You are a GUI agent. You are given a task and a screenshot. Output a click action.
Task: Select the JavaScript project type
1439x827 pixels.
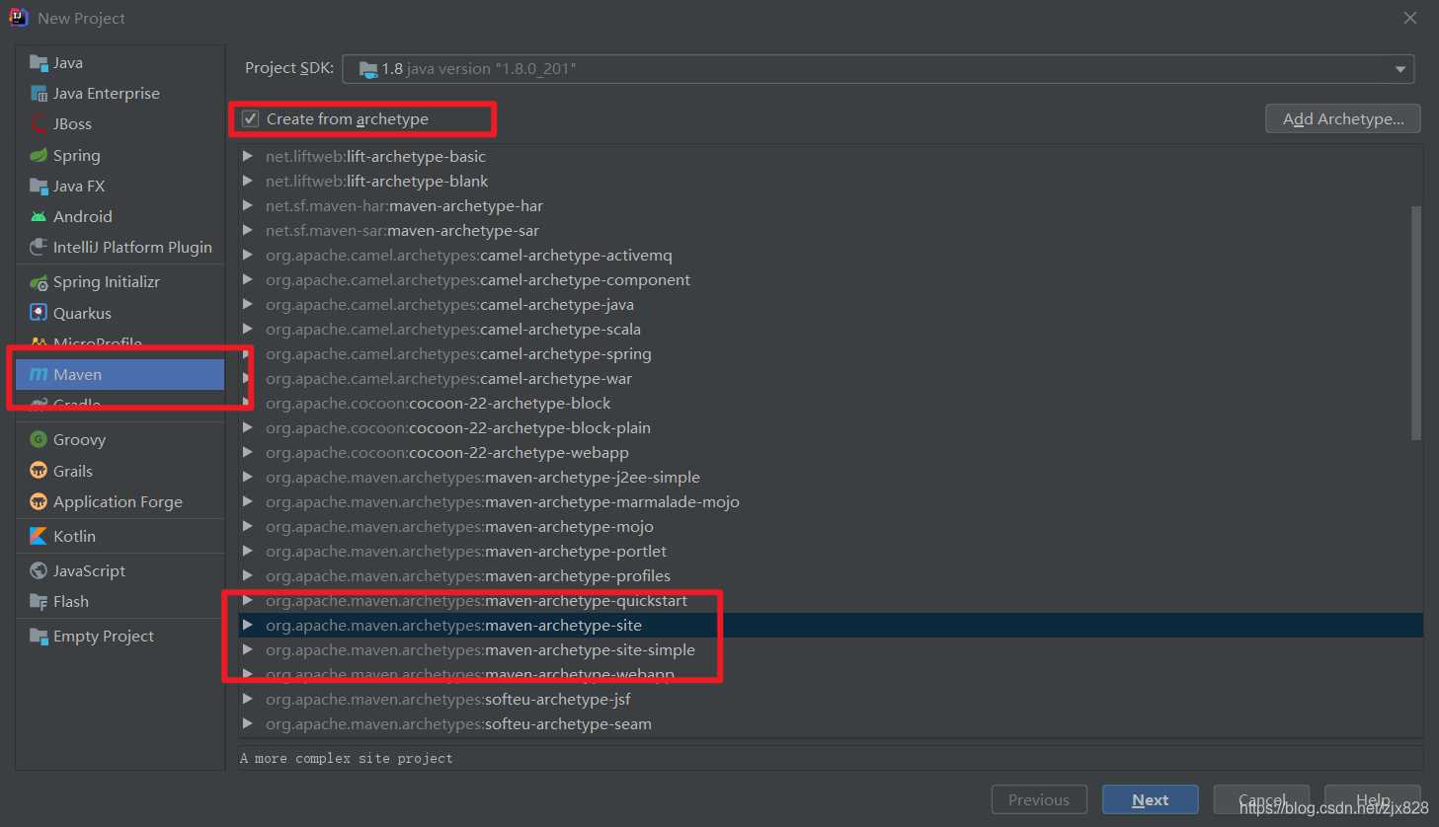pyautogui.click(x=120, y=571)
